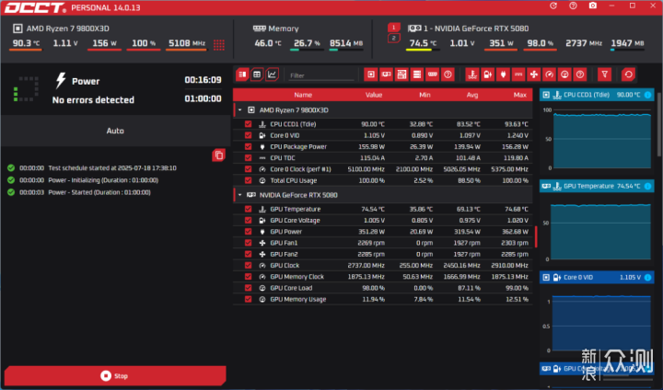The image size is (663, 390).
Task: Switch monitoring to graph view
Action: point(272,75)
